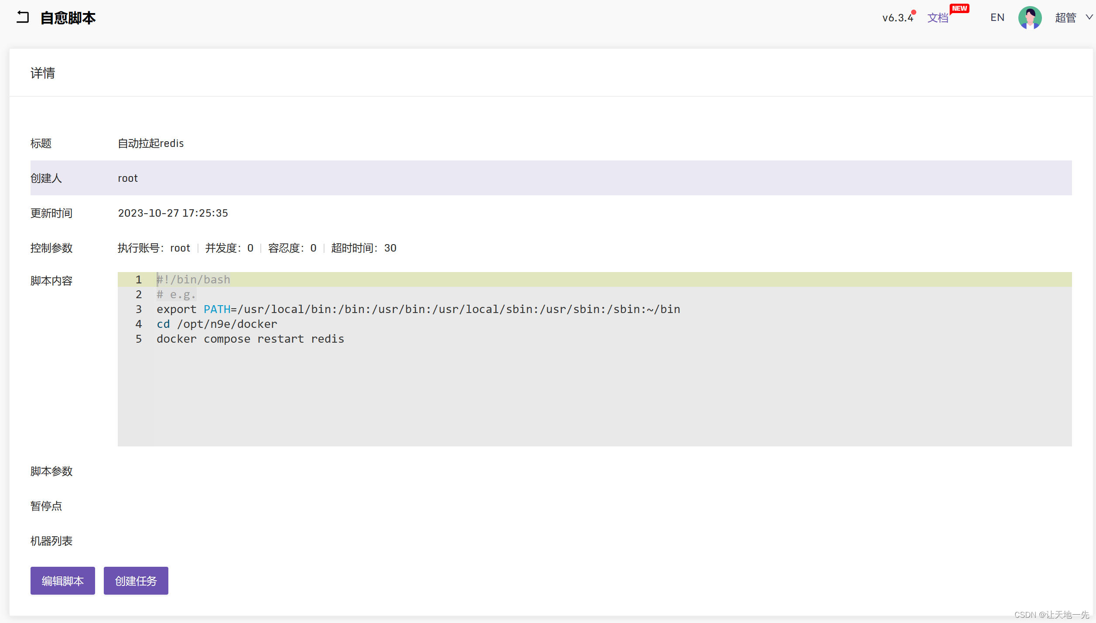The width and height of the screenshot is (1096, 623).
Task: Click the highlighted 创建人 root row
Action: pyautogui.click(x=550, y=178)
